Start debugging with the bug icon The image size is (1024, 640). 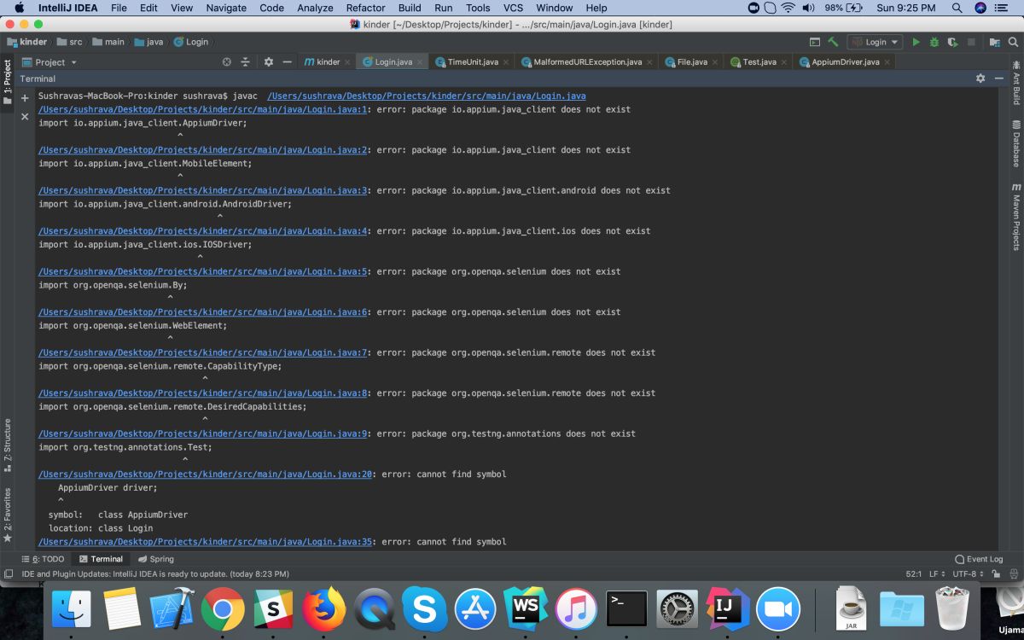click(934, 42)
